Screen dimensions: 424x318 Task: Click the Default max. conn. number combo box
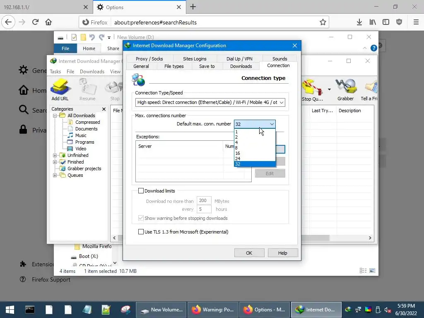[x=255, y=124]
